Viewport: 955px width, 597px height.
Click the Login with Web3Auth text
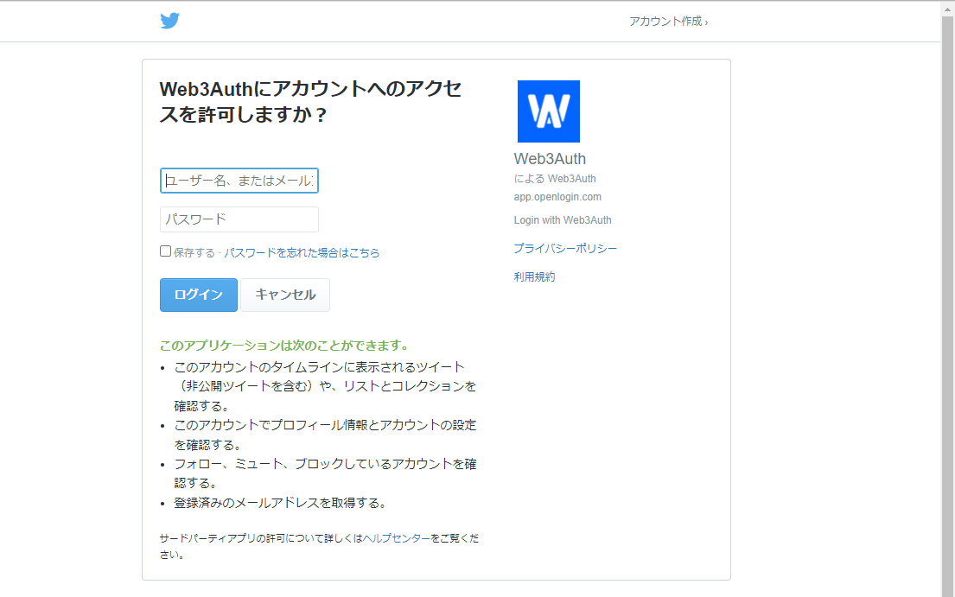(563, 219)
